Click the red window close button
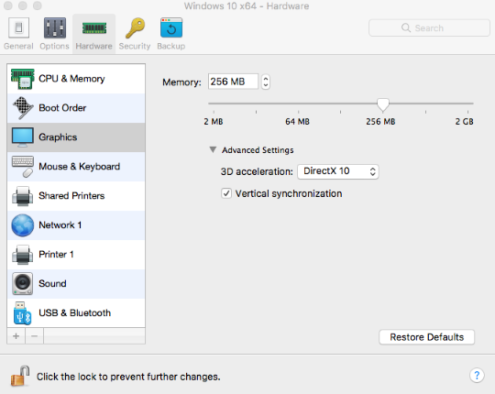Image resolution: width=495 pixels, height=394 pixels. pyautogui.click(x=7, y=5)
